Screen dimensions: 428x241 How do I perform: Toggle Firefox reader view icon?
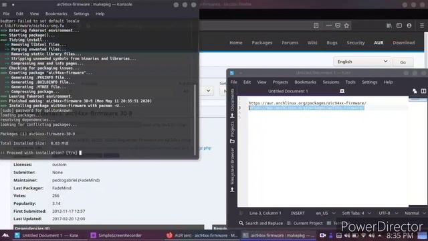pyautogui.click(x=316, y=25)
